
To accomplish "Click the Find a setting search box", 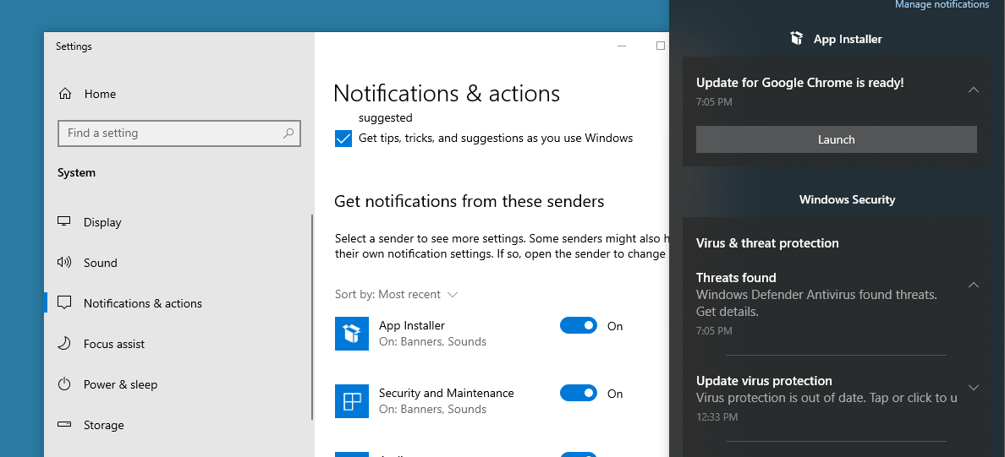I will pos(169,133).
